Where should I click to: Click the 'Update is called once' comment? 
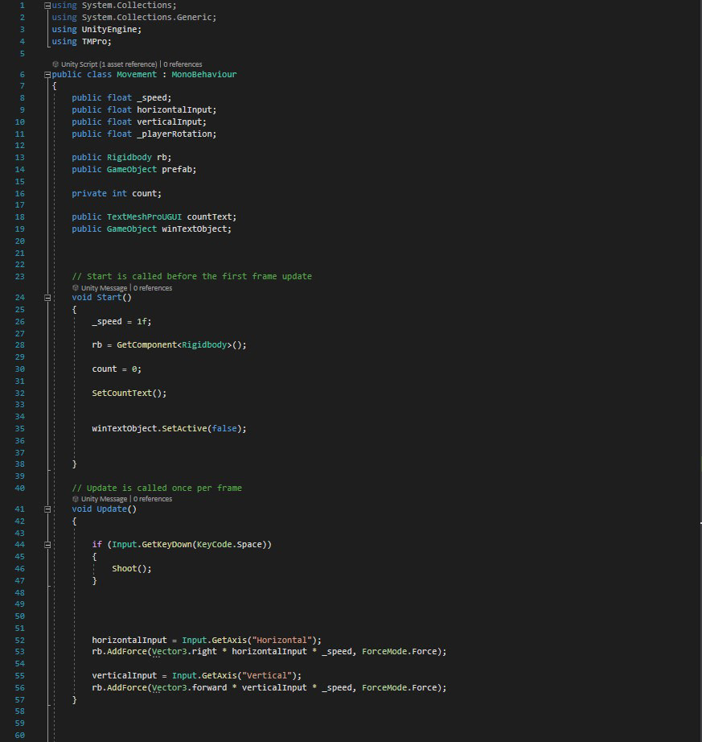157,488
